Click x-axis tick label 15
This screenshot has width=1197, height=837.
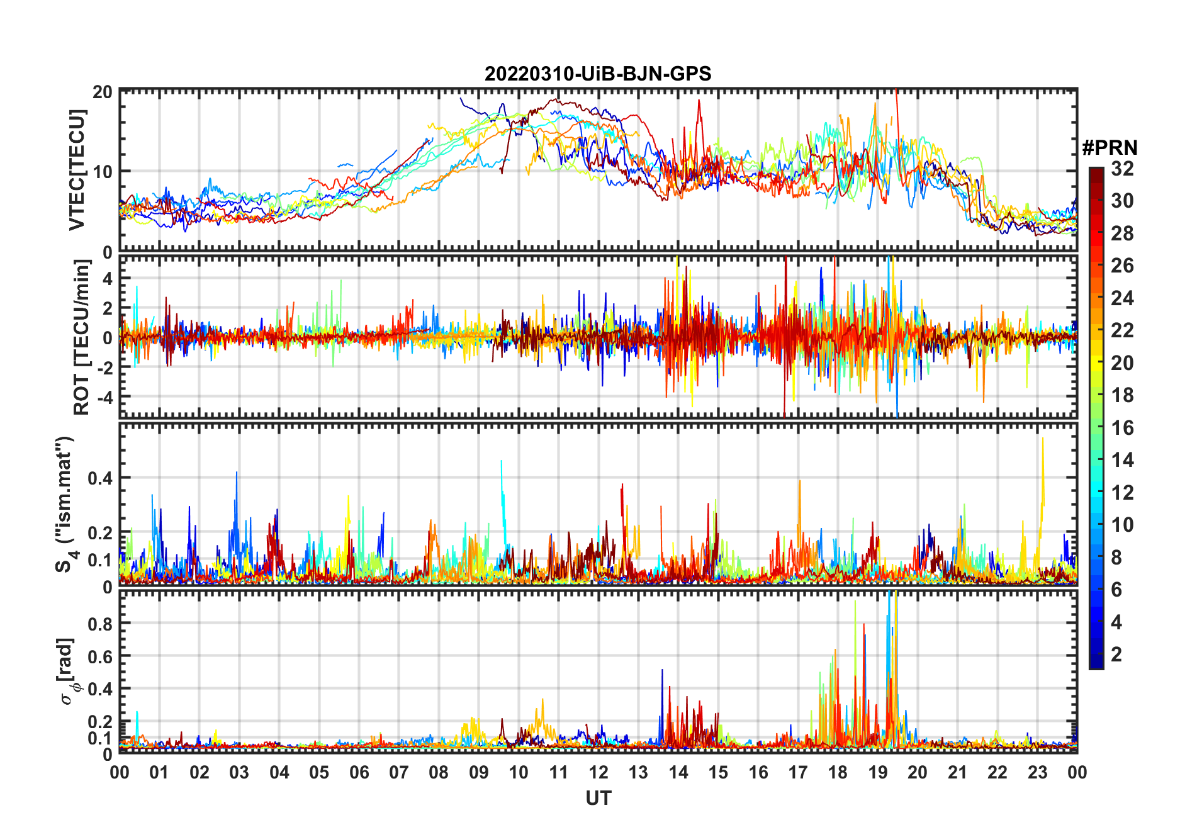[x=718, y=772]
